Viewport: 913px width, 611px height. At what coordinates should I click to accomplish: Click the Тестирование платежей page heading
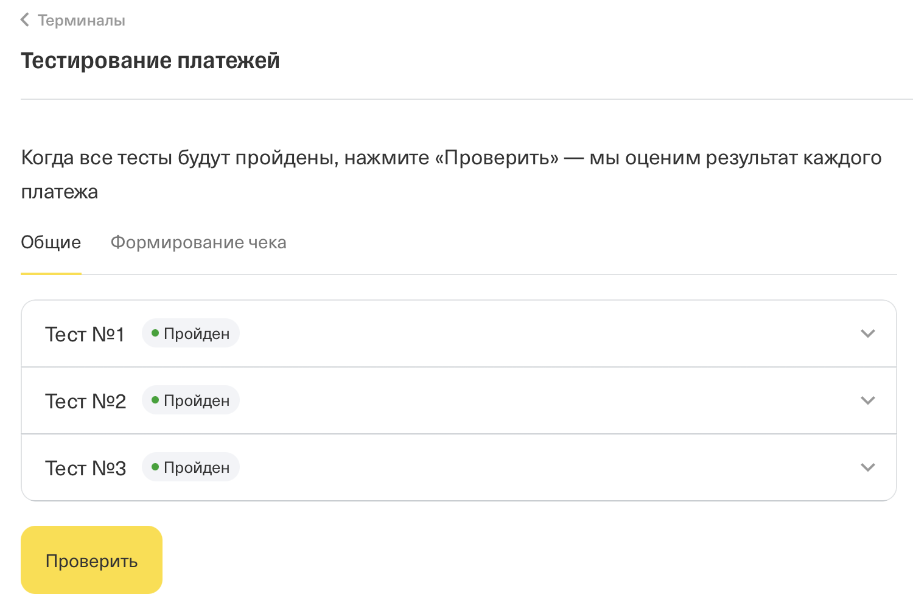pyautogui.click(x=150, y=60)
